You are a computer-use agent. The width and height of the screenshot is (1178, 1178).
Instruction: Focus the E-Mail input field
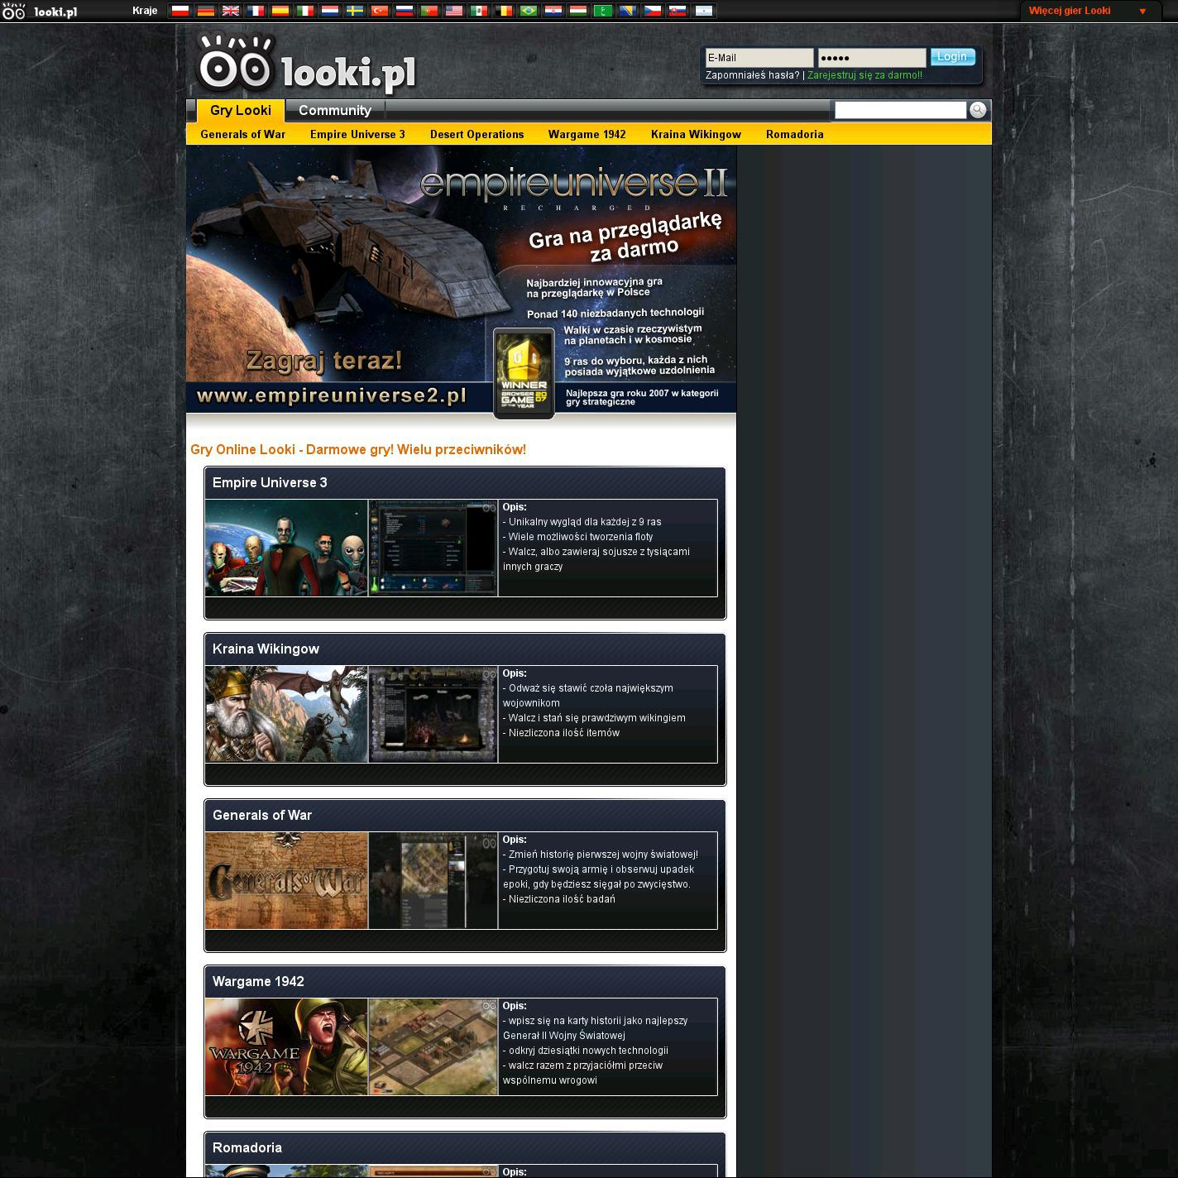(x=759, y=57)
